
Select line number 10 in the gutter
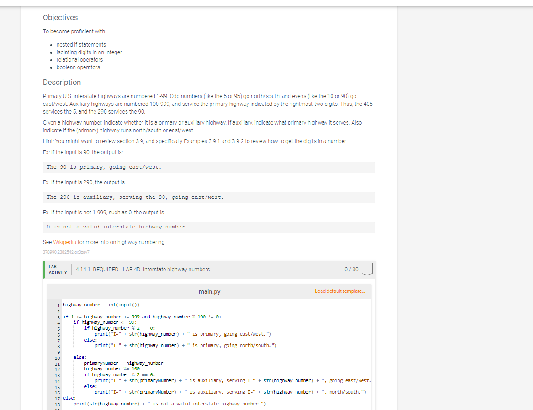(57, 357)
